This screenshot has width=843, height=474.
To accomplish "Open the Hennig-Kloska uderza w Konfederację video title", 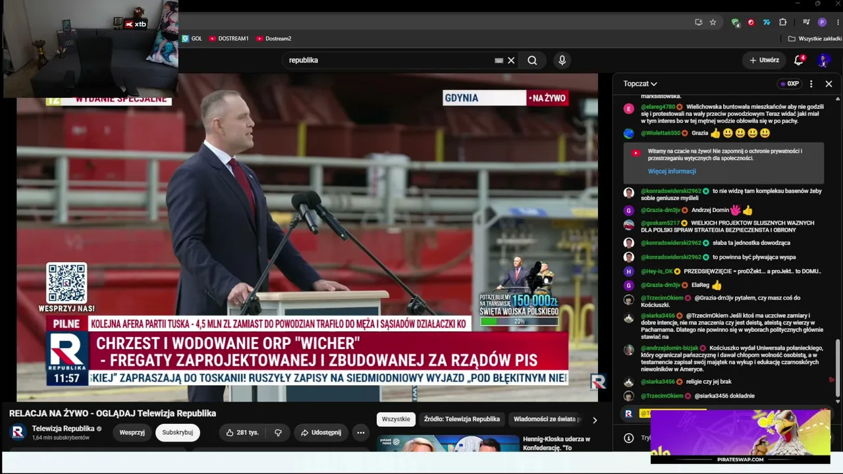I will click(557, 443).
